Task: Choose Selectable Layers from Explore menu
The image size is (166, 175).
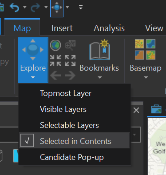Action: (75, 125)
